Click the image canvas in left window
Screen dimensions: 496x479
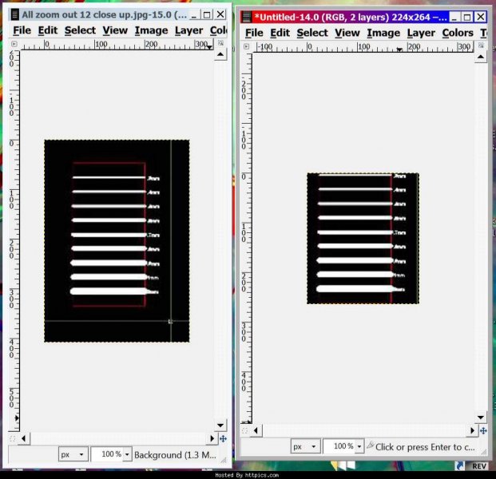(x=117, y=241)
